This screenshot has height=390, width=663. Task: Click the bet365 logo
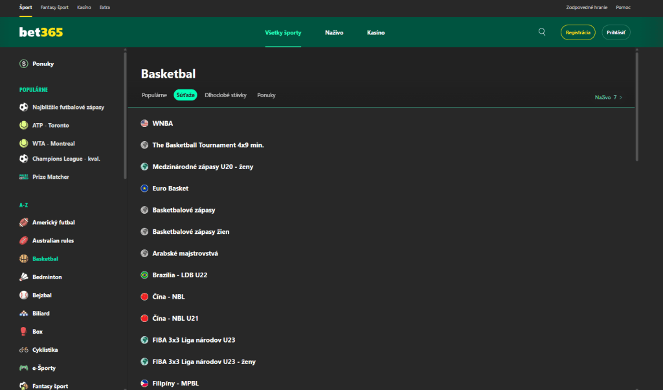click(x=41, y=32)
